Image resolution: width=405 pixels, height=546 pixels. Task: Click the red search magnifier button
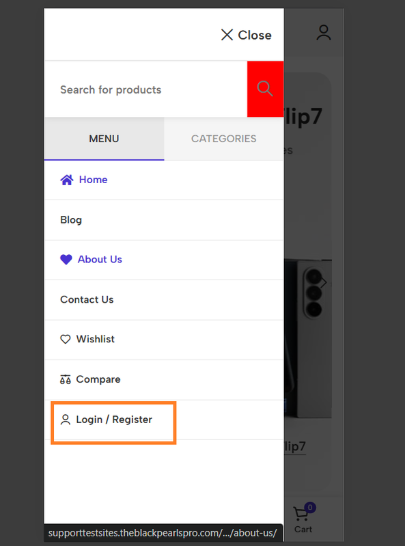(x=265, y=89)
